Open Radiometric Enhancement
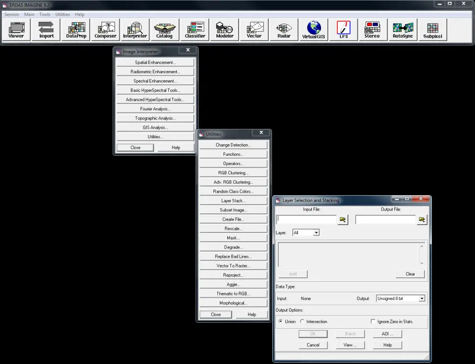Image resolution: width=475 pixels, height=364 pixels. (x=155, y=72)
